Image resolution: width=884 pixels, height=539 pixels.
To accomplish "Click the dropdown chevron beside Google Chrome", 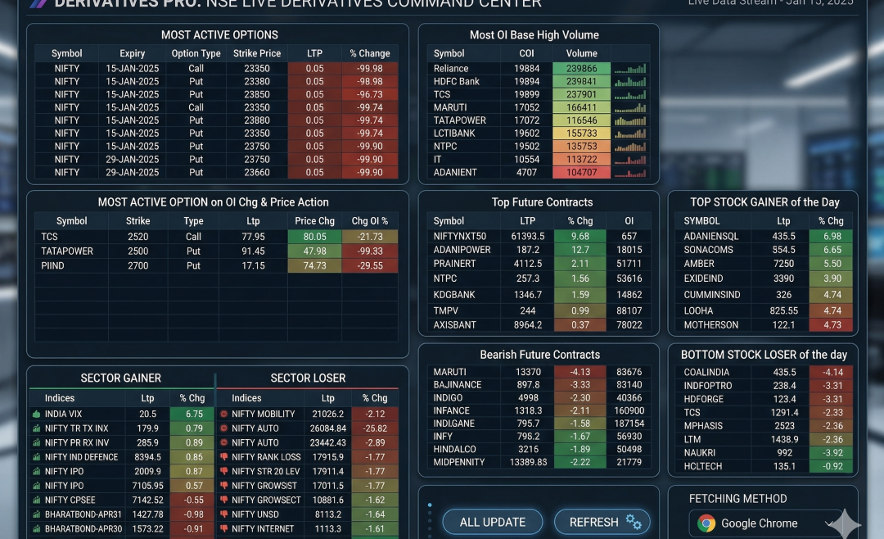I will pyautogui.click(x=829, y=523).
